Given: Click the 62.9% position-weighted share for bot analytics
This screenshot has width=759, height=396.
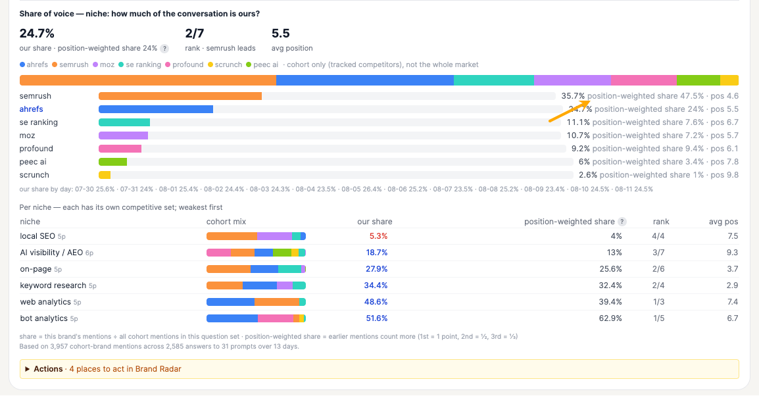Looking at the screenshot, I should pos(610,318).
